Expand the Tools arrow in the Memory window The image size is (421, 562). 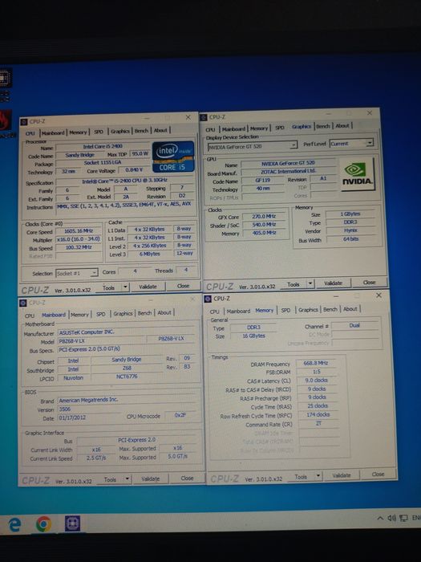(x=318, y=476)
